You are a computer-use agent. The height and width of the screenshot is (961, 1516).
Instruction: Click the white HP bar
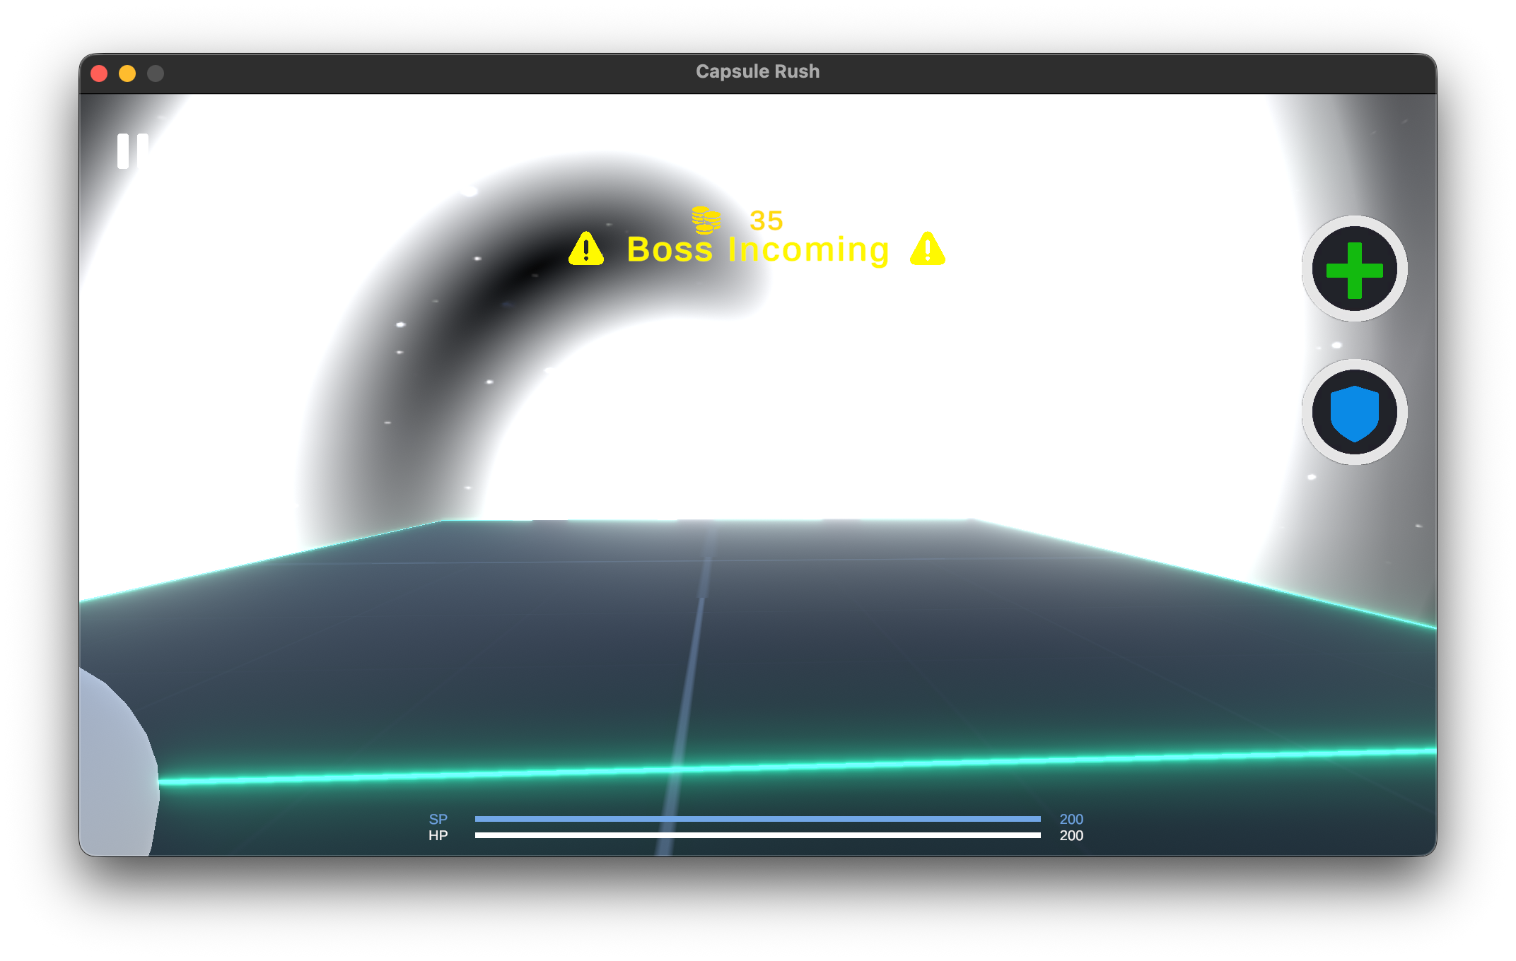[757, 835]
